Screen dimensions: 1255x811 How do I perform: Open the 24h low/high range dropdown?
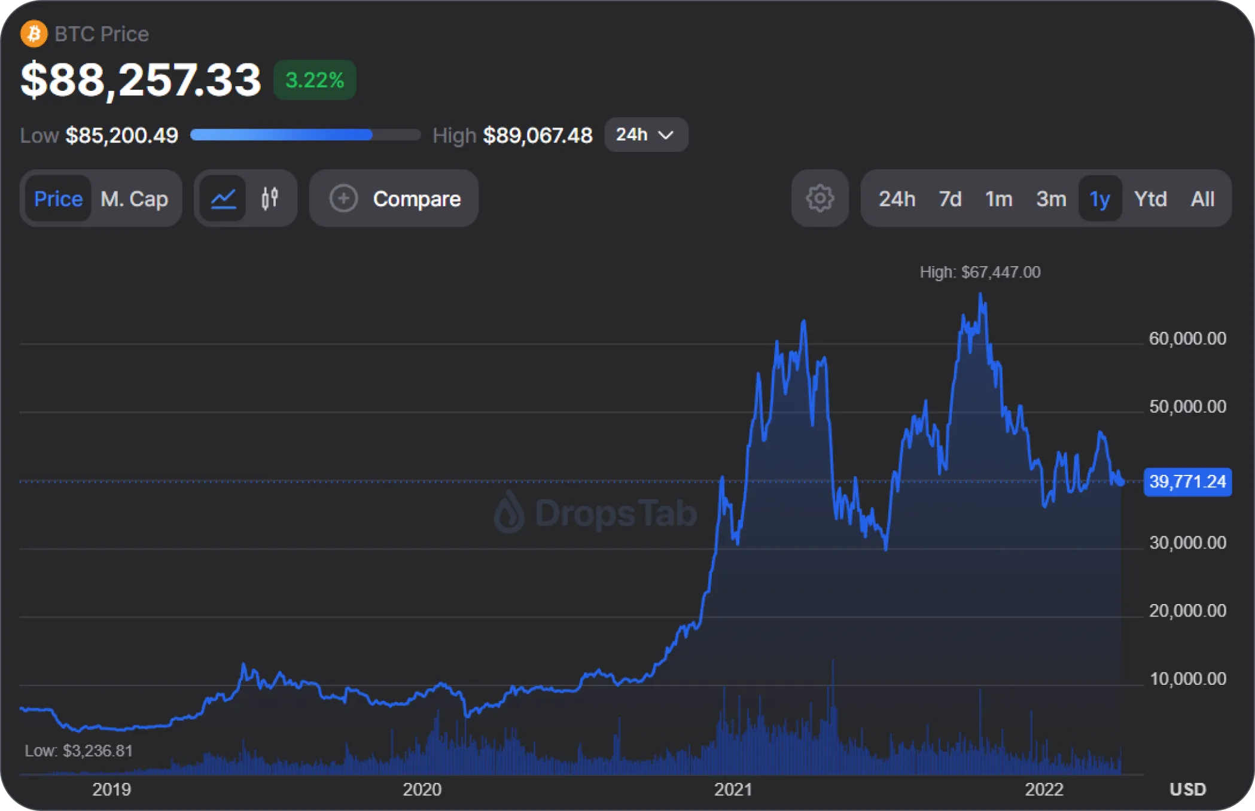click(645, 135)
